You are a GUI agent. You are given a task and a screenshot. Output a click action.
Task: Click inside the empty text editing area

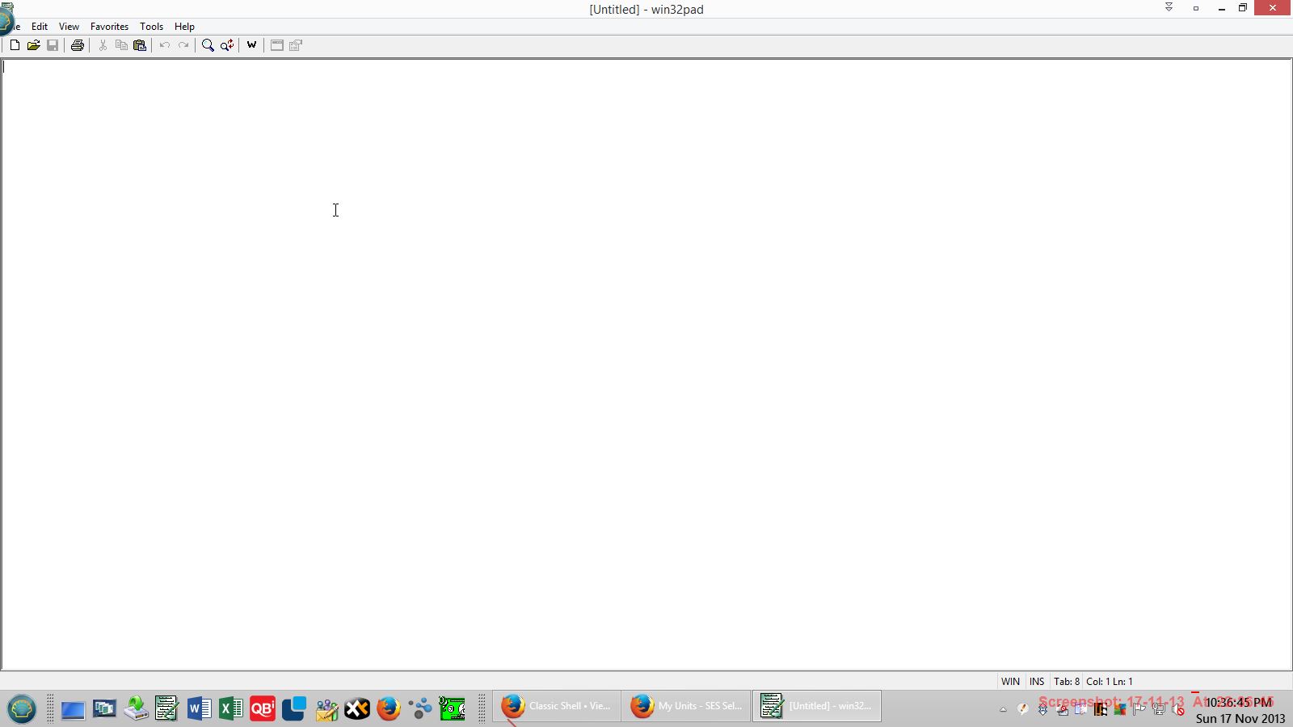pos(646,363)
